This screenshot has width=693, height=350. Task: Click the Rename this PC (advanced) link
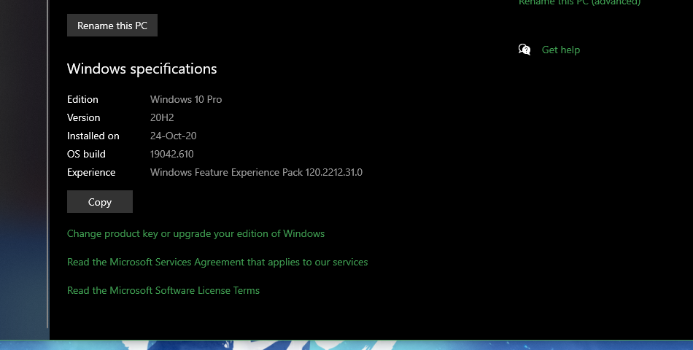coord(579,3)
